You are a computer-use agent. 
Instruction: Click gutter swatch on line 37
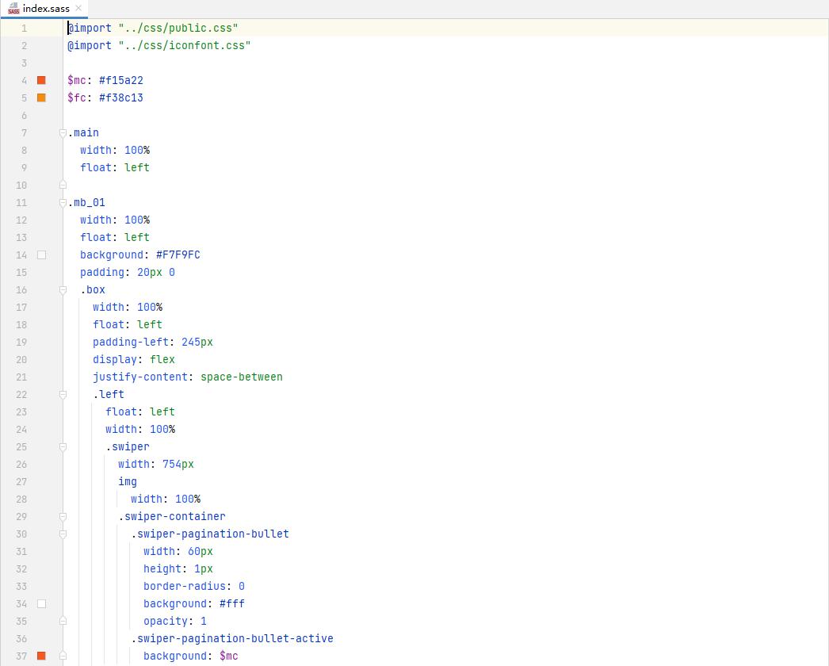pos(41,656)
